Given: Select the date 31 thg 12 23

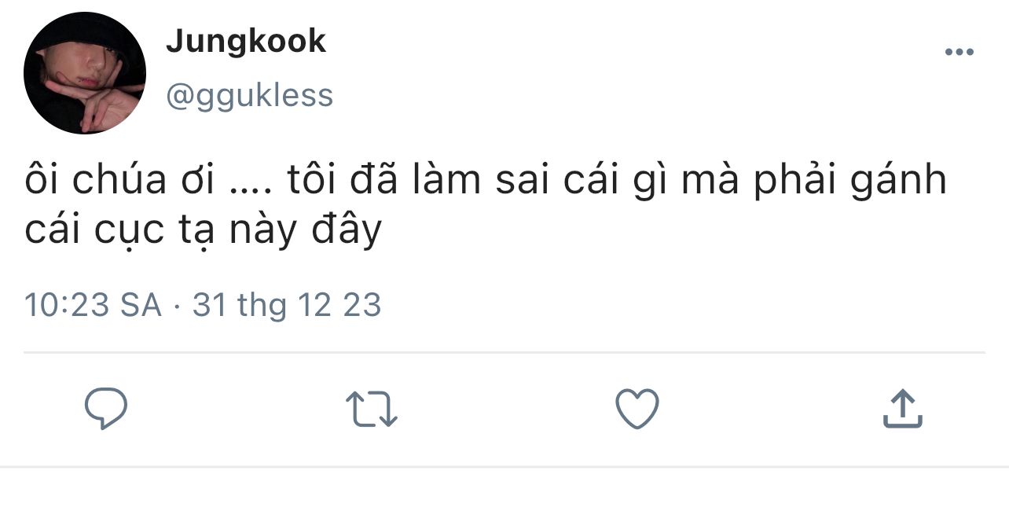Looking at the screenshot, I should [287, 305].
